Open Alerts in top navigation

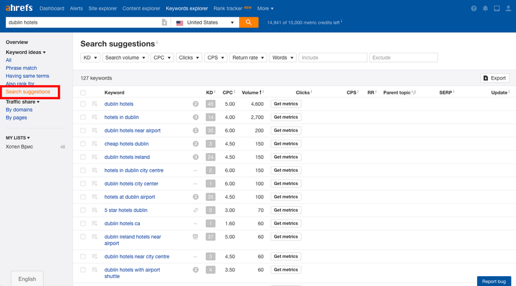coord(76,9)
